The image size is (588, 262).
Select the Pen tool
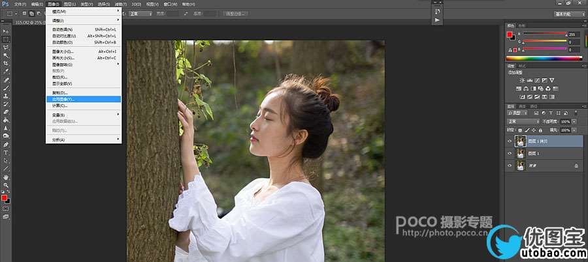[x=6, y=145]
